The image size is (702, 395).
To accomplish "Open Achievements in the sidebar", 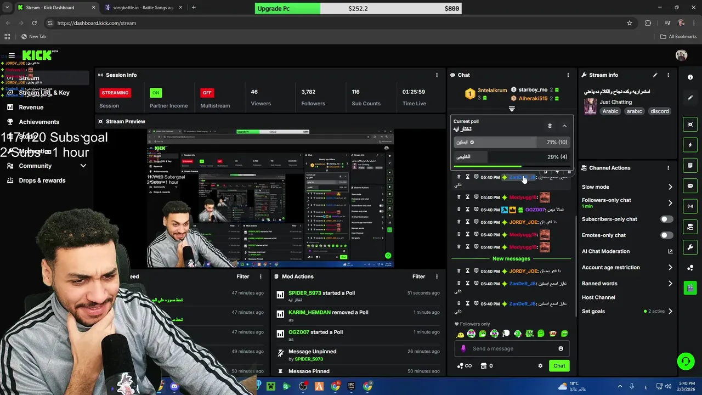I will [x=39, y=122].
